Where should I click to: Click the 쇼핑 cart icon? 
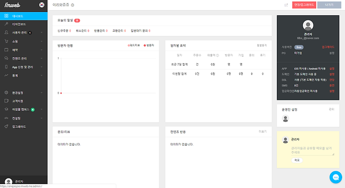pyautogui.click(x=6, y=41)
